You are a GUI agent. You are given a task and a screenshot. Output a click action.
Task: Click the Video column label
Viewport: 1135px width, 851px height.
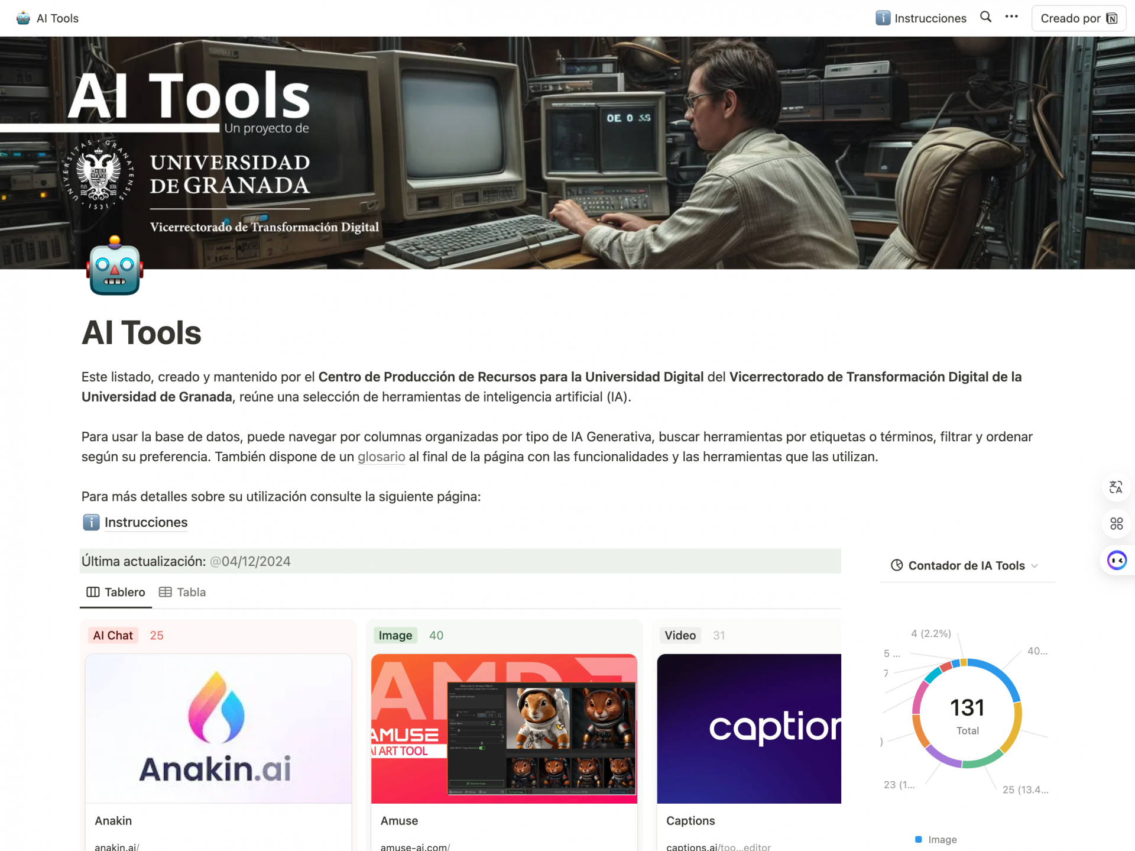[x=680, y=635]
